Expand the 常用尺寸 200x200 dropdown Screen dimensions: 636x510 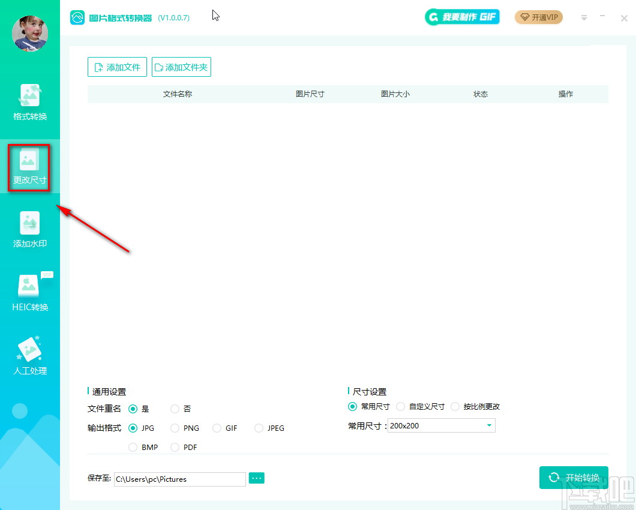[442, 425]
